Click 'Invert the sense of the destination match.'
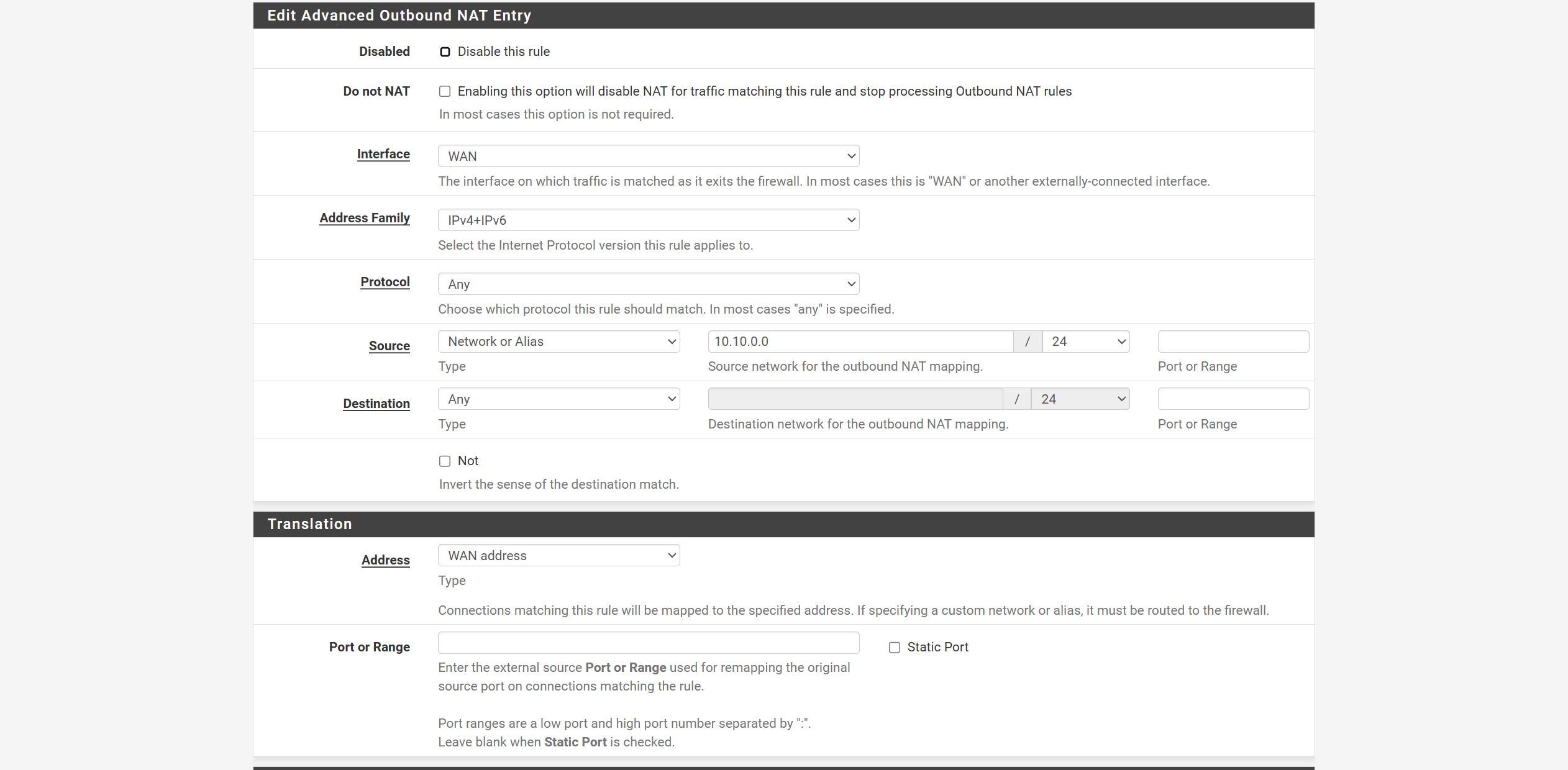This screenshot has height=770, width=1568. [559, 484]
